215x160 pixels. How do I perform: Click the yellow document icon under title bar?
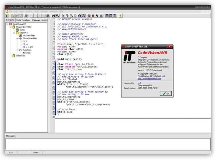pyautogui.click(x=7, y=12)
